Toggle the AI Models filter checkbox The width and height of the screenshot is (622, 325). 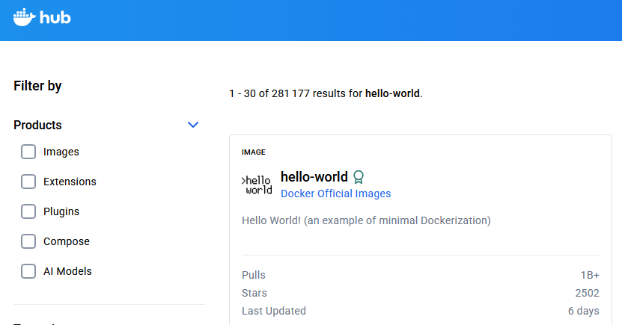pos(28,271)
